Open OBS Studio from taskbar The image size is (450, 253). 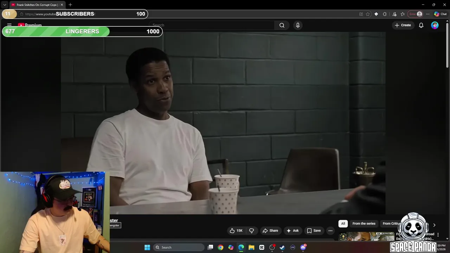pos(272,247)
